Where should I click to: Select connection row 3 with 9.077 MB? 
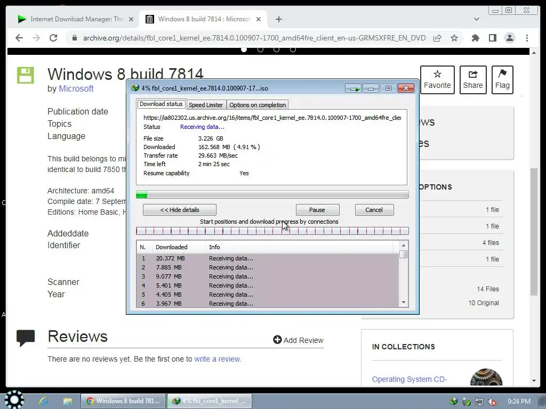point(268,276)
